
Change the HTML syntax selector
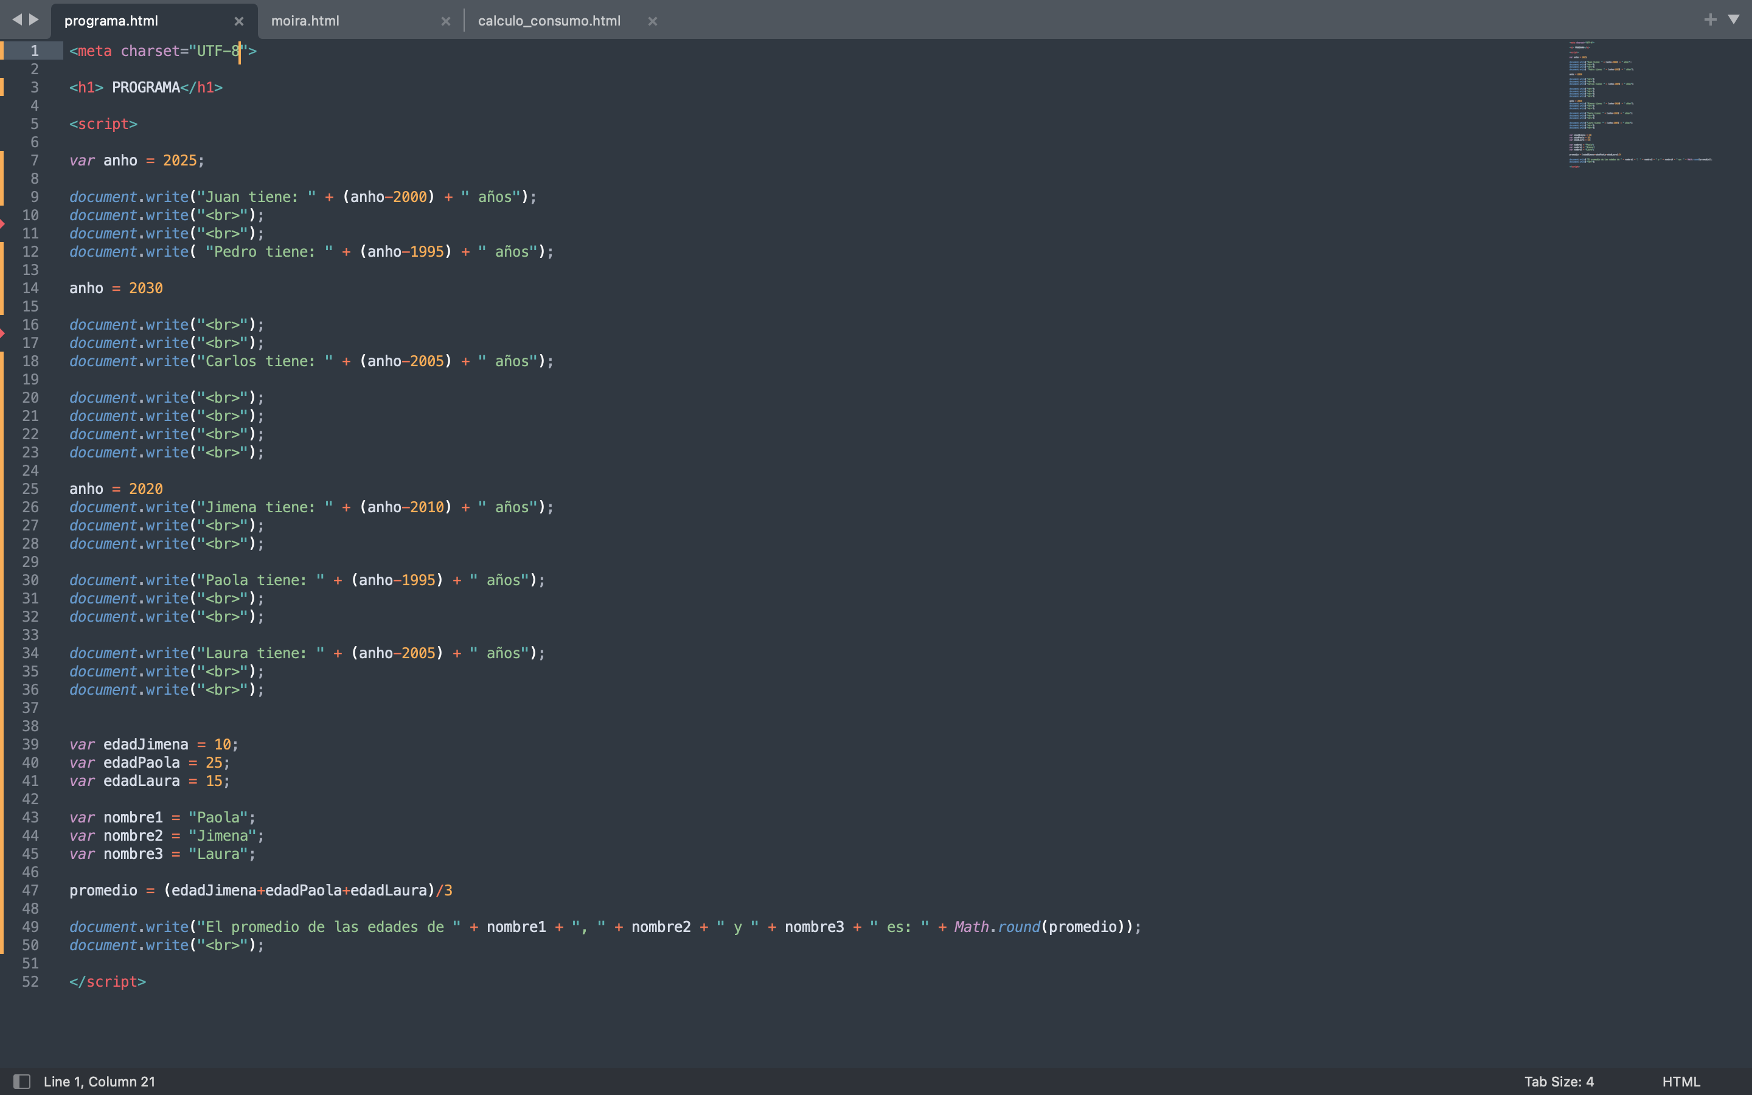point(1680,1081)
